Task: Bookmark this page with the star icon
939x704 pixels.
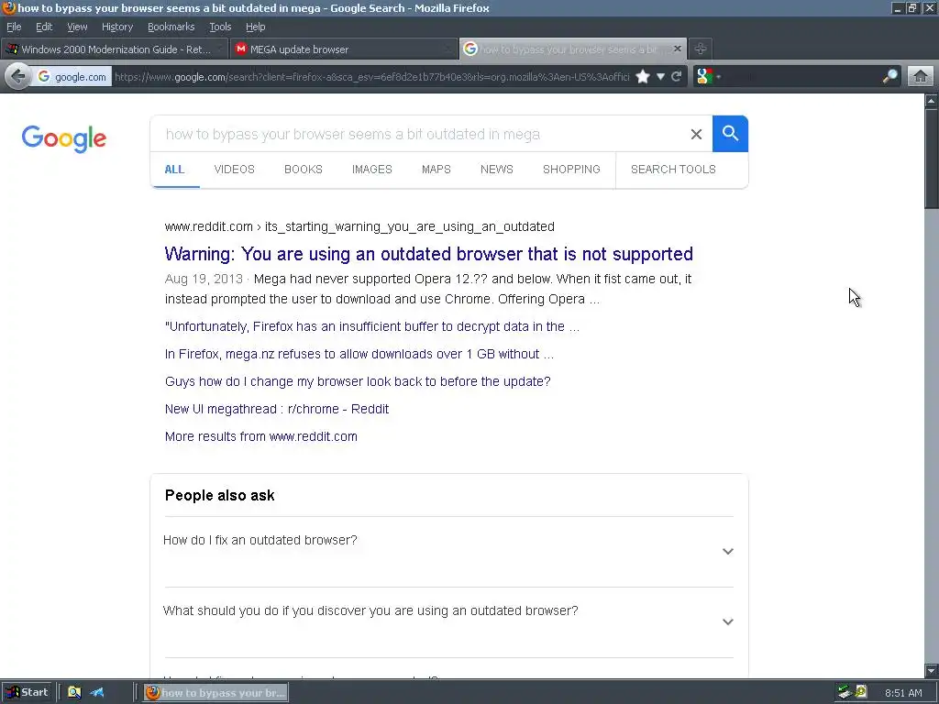Action: pos(643,77)
